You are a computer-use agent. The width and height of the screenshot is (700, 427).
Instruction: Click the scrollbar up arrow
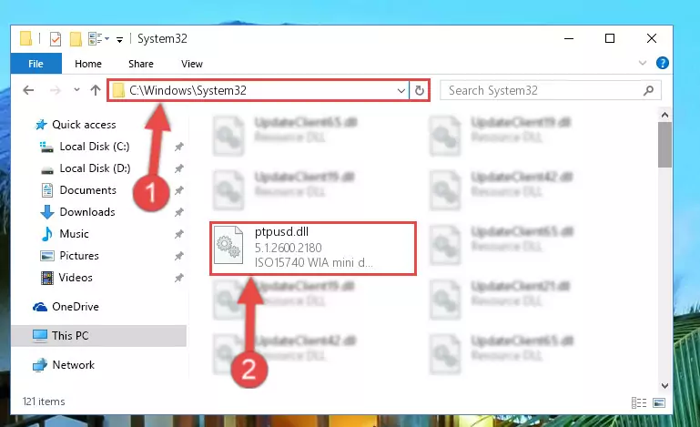pos(664,115)
